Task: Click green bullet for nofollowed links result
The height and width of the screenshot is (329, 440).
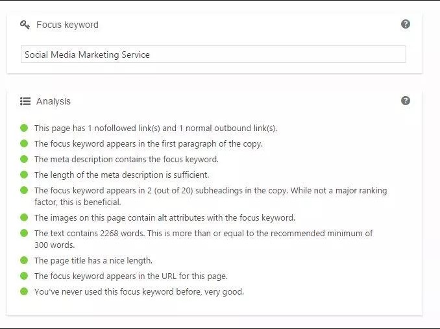Action: (x=24, y=128)
